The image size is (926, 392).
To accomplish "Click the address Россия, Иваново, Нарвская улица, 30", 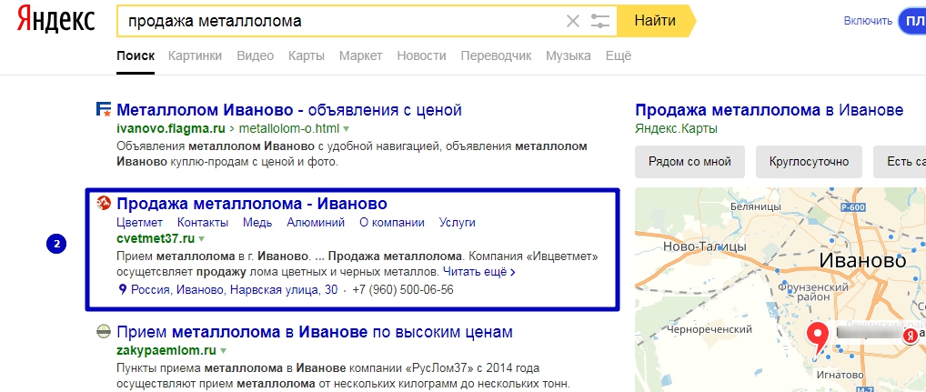I will 235,290.
